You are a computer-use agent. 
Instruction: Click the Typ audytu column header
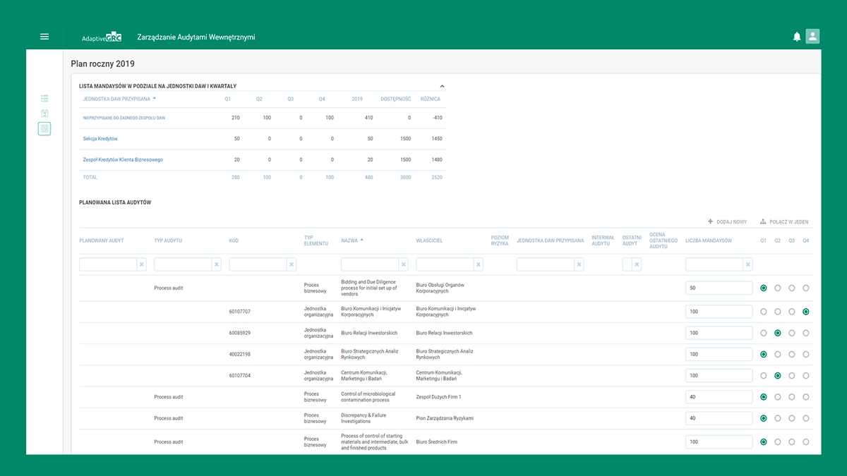168,240
